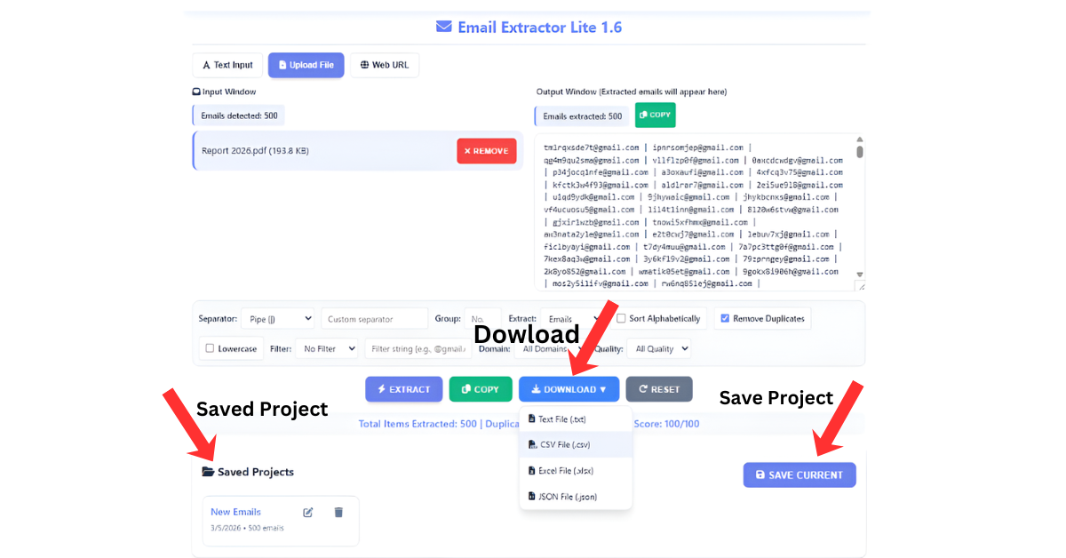Choose Text File (.txt) from download menu
Screen dimensions: 1066x558
click(576, 418)
